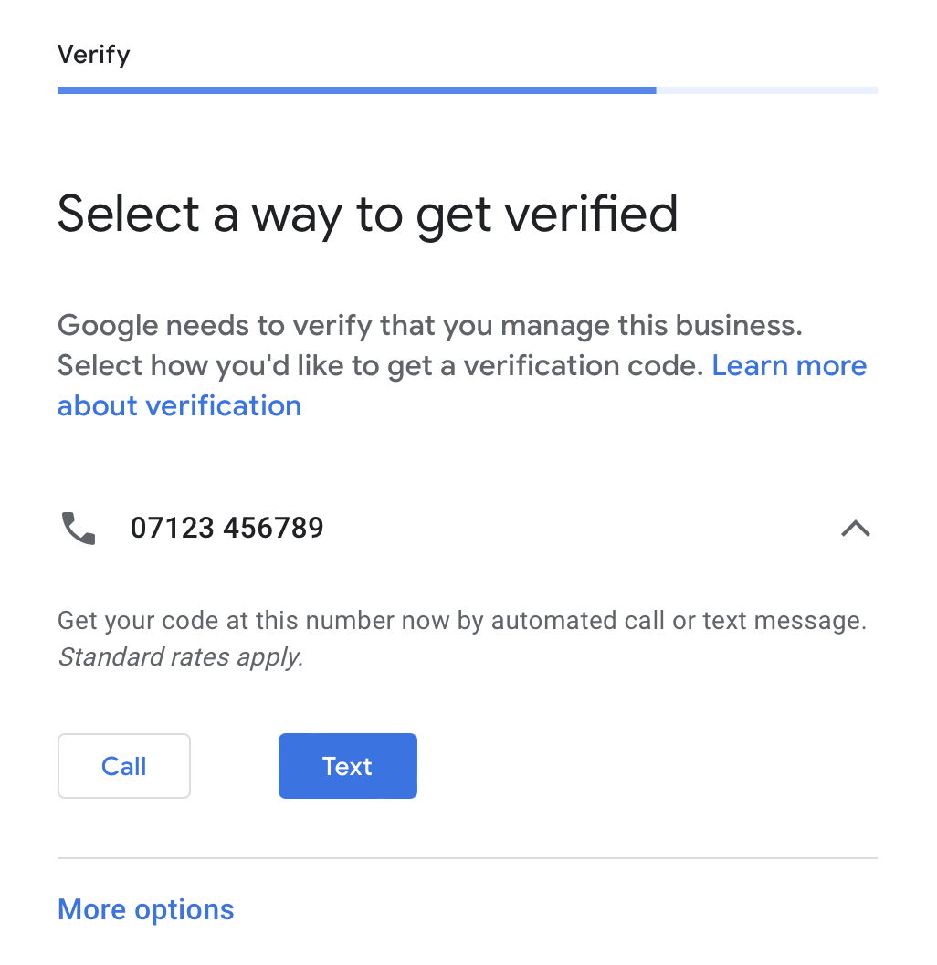The image size is (937, 965).
Task: Click the phone handset icon
Action: 79,528
